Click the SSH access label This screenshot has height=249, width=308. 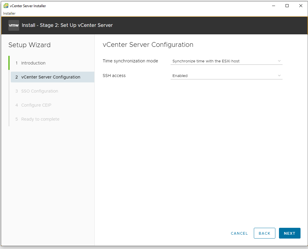click(114, 76)
